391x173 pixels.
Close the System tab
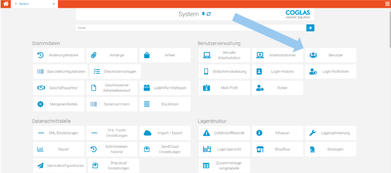[x=54, y=4]
